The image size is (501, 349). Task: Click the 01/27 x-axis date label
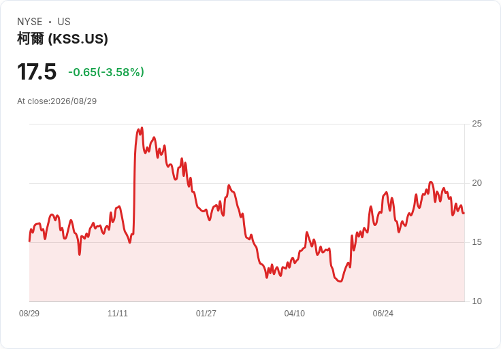[x=206, y=313]
